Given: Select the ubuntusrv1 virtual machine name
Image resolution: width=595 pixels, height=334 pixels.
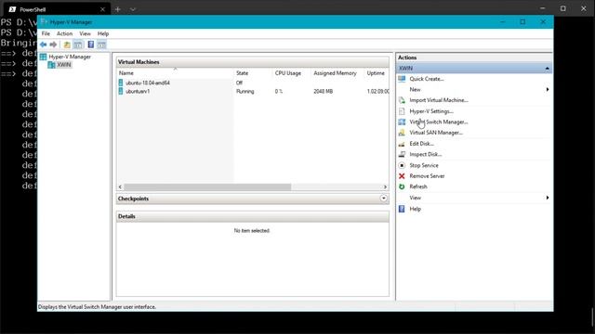Looking at the screenshot, I should (x=138, y=91).
